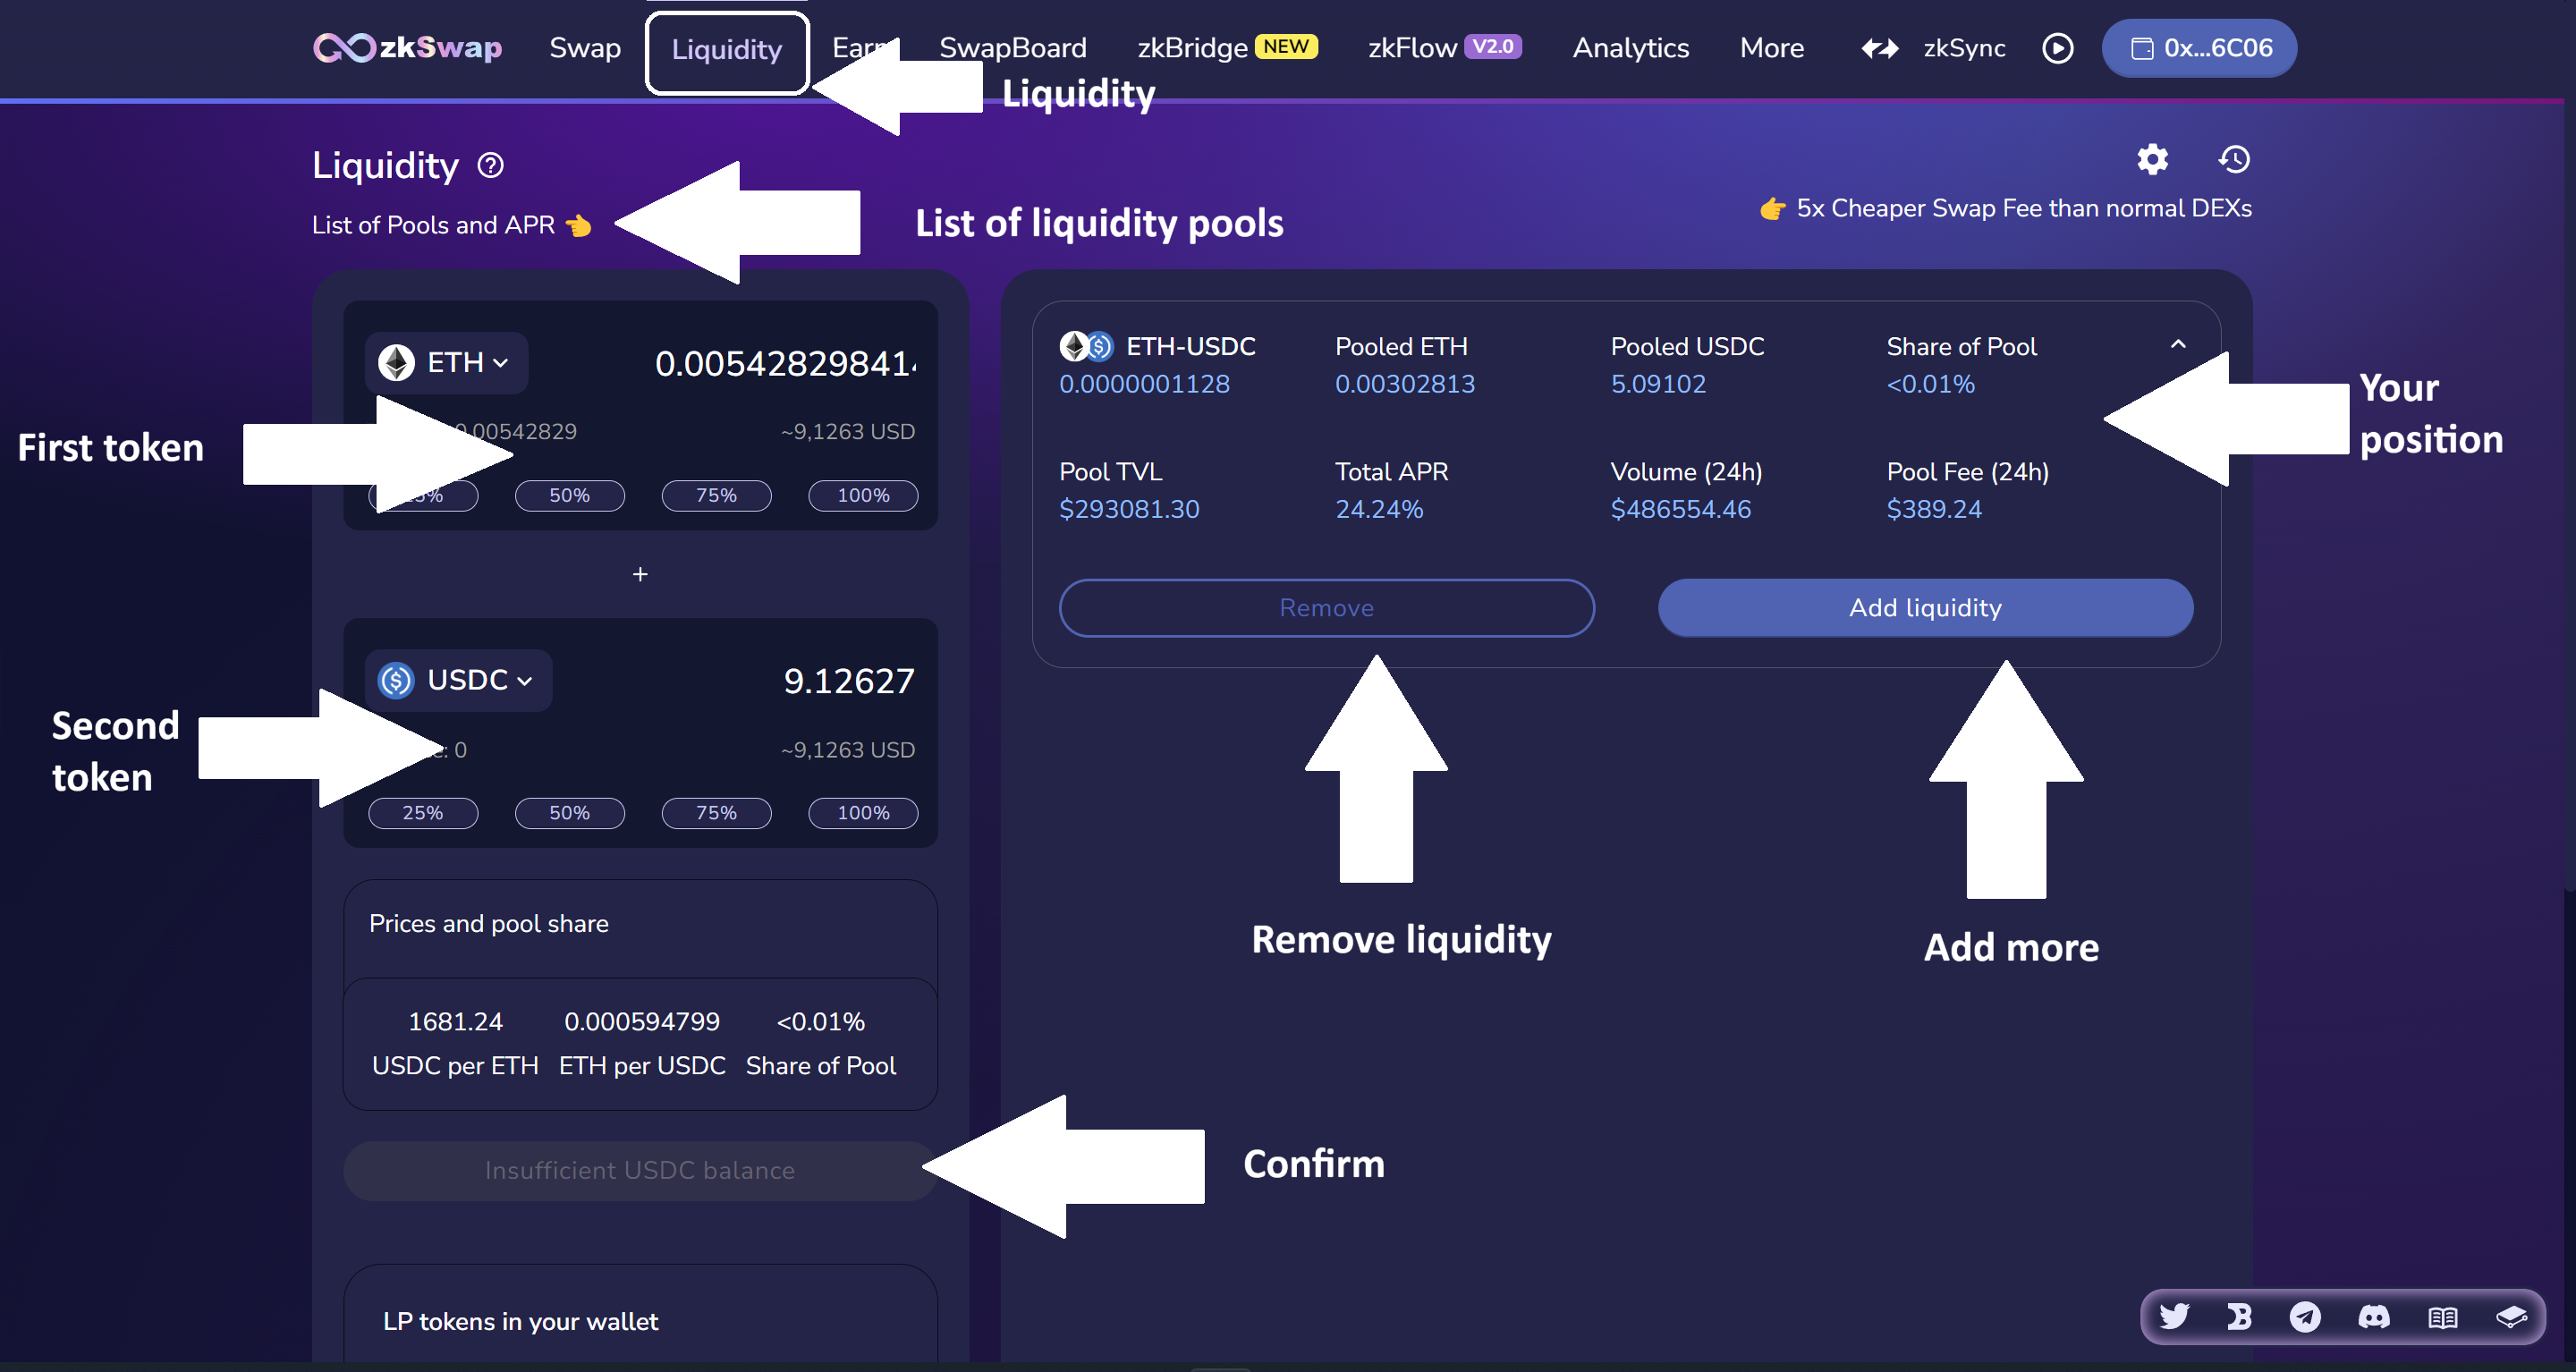This screenshot has height=1372, width=2576.
Task: Click the GitBook icon in social bar
Action: pyautogui.click(x=2511, y=1316)
